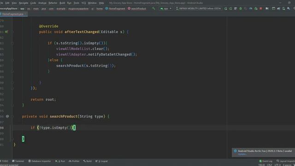Open the Edit menu
Screen dimensions: 295x166
click(7, 3)
